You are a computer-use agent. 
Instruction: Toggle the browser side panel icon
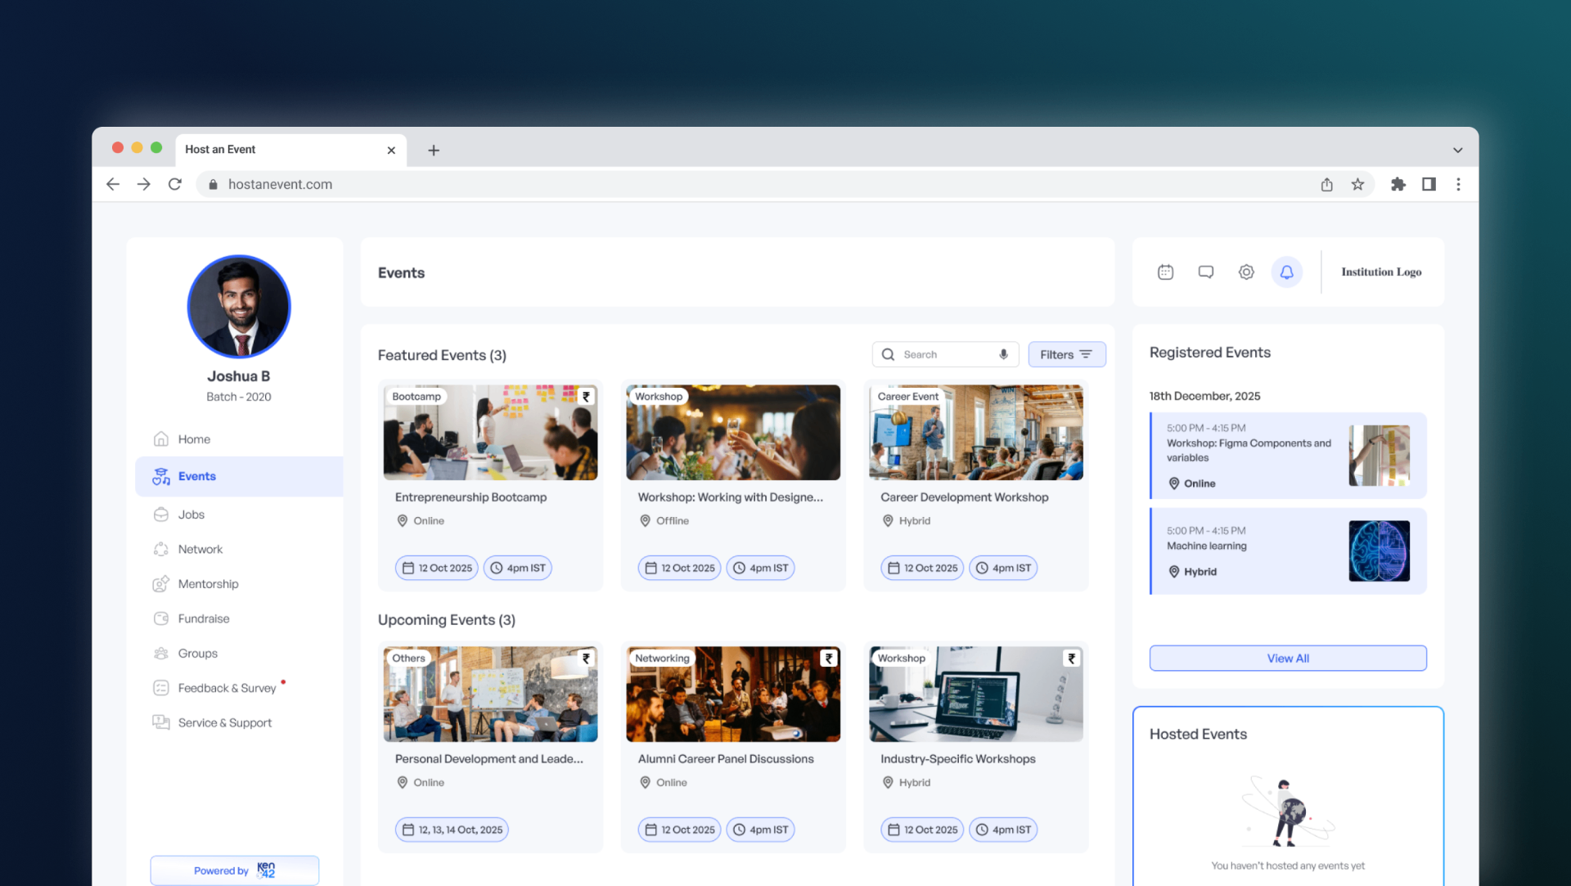(1429, 185)
